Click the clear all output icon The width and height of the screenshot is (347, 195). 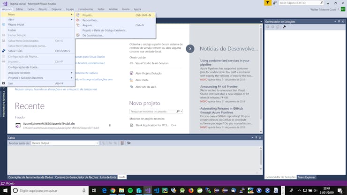122,143
